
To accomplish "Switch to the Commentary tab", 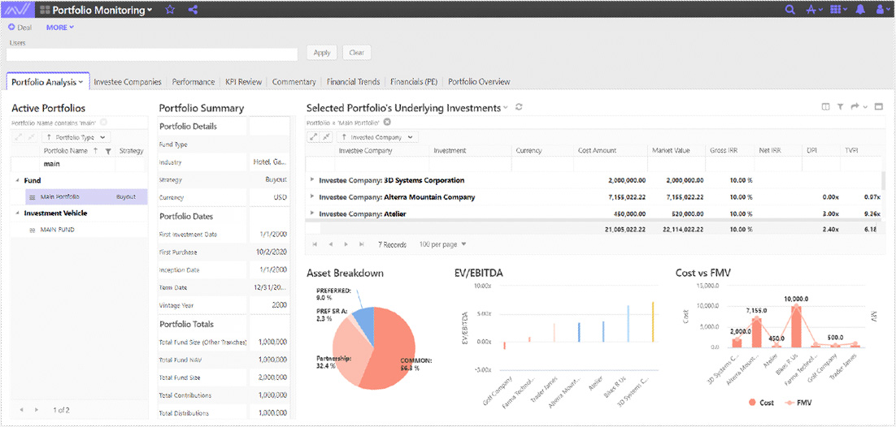I will [294, 82].
